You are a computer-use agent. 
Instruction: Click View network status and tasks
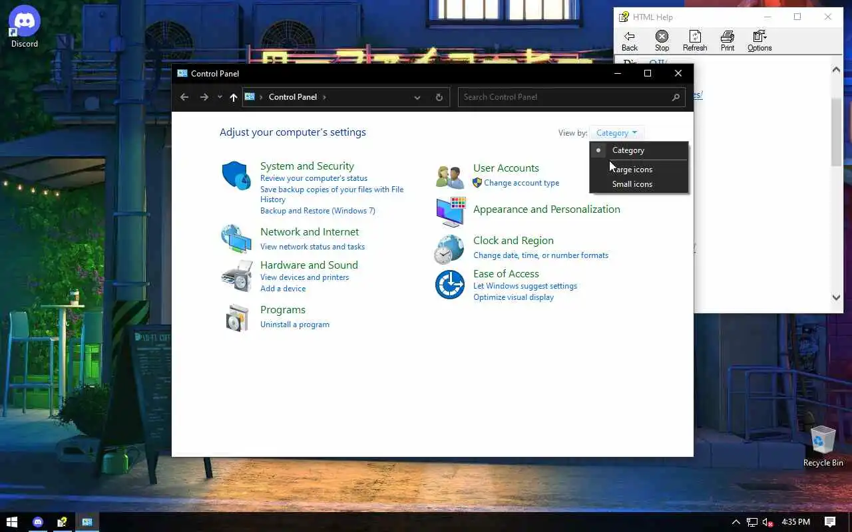312,247
